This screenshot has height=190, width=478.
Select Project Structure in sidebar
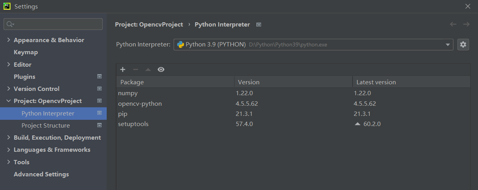click(x=46, y=126)
